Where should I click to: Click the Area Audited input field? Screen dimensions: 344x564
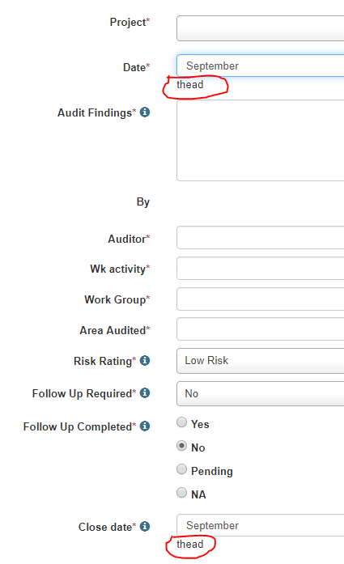point(260,329)
